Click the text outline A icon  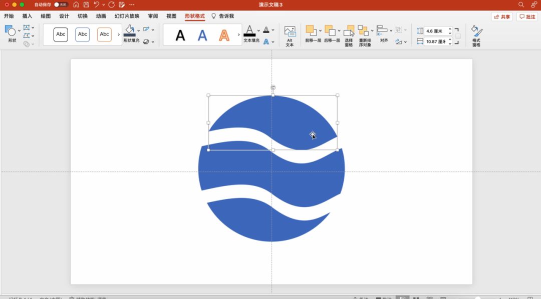pos(266,29)
